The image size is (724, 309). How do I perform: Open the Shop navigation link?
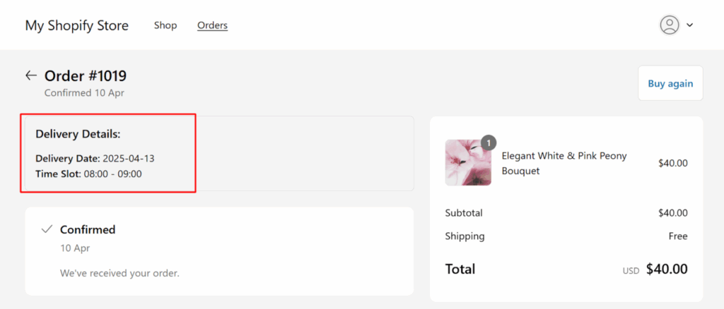point(165,25)
